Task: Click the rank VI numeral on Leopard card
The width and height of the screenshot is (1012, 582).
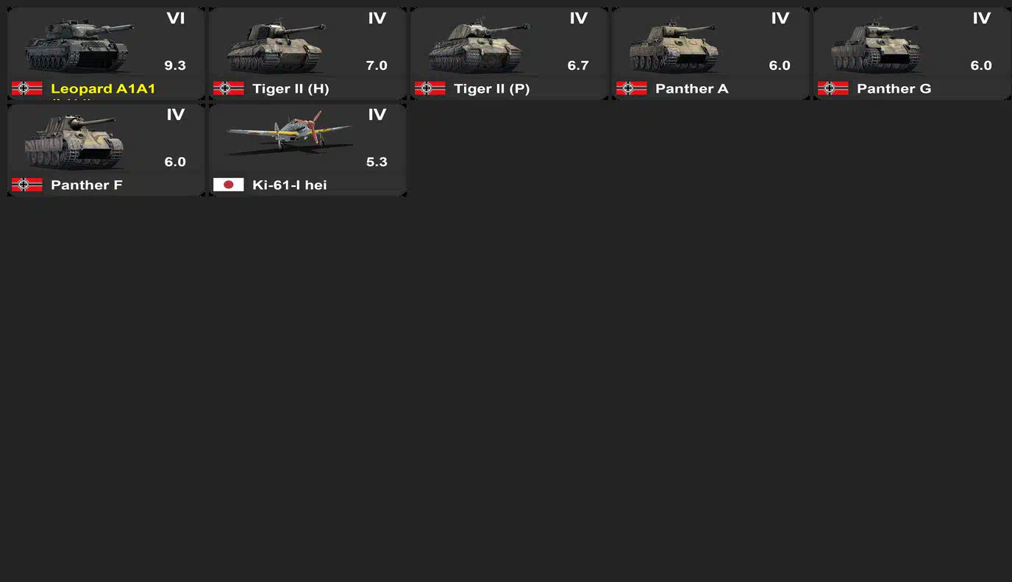Action: 176,18
